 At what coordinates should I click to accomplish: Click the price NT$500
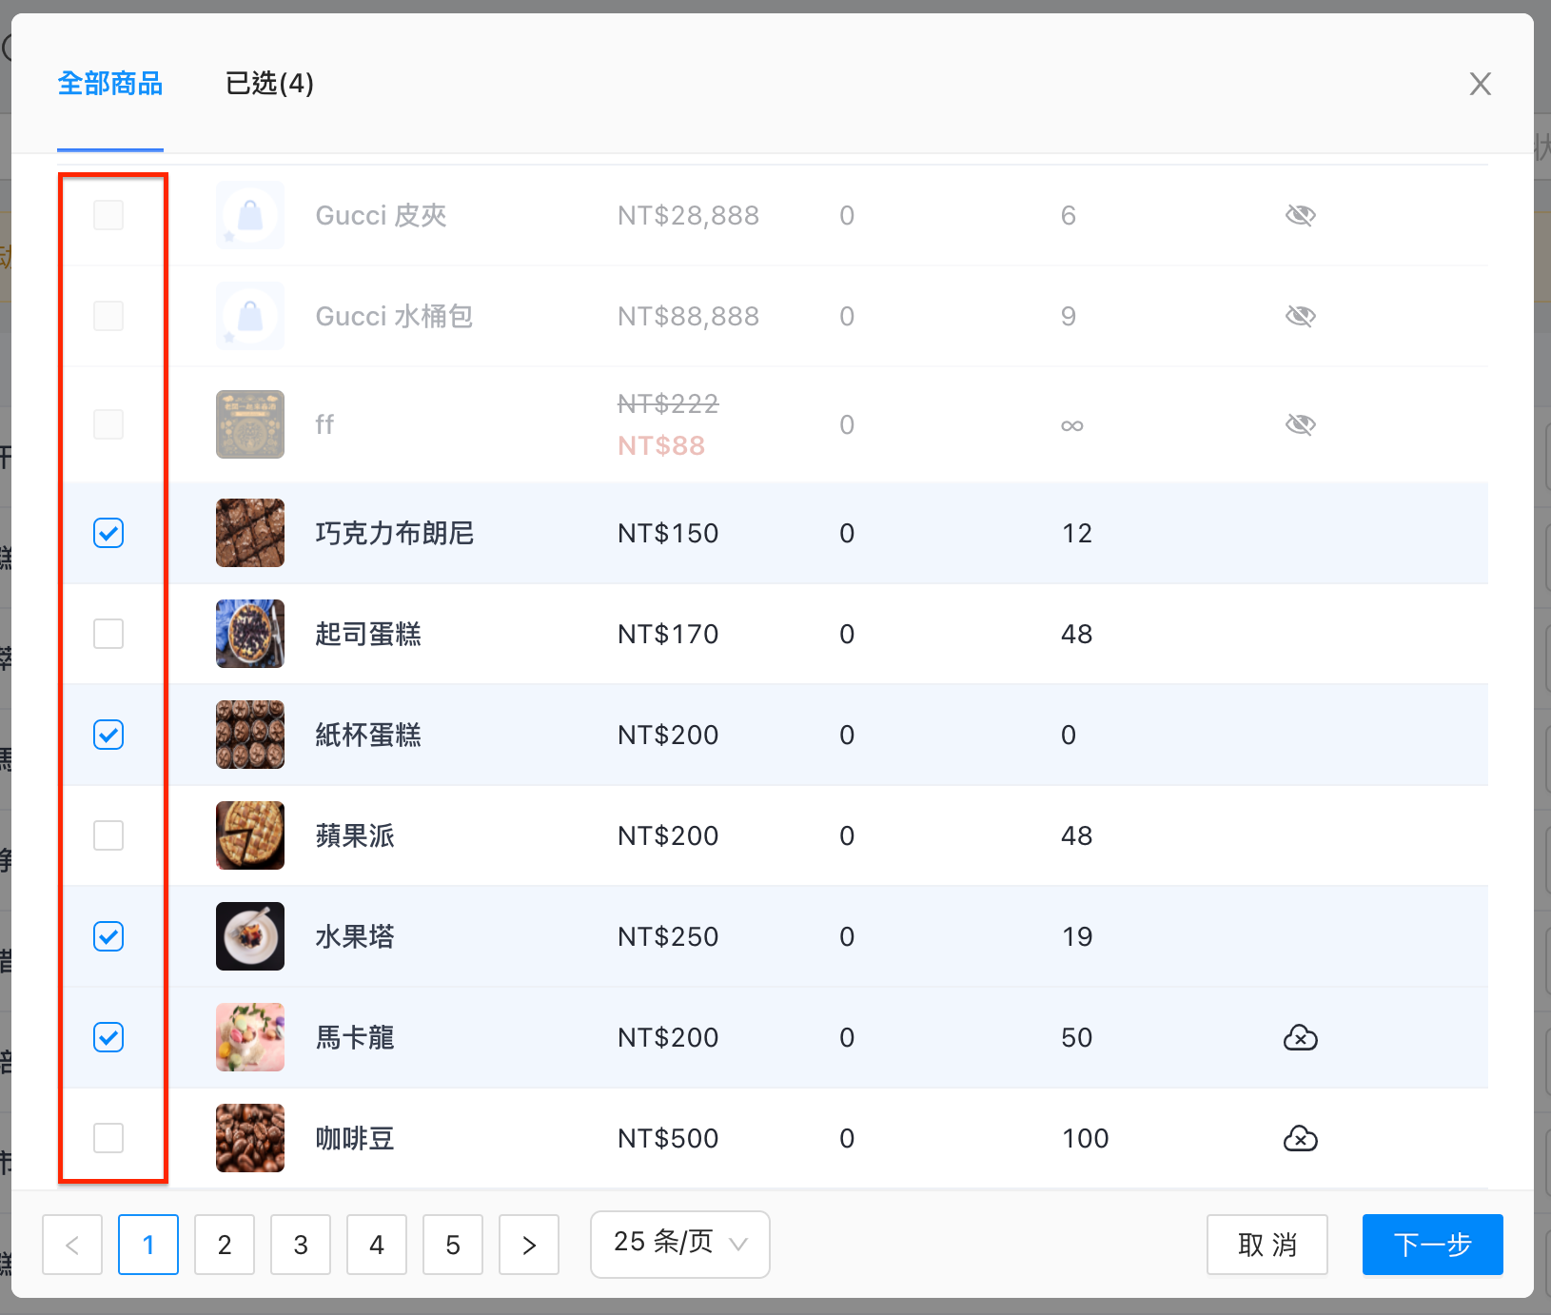pos(668,1138)
